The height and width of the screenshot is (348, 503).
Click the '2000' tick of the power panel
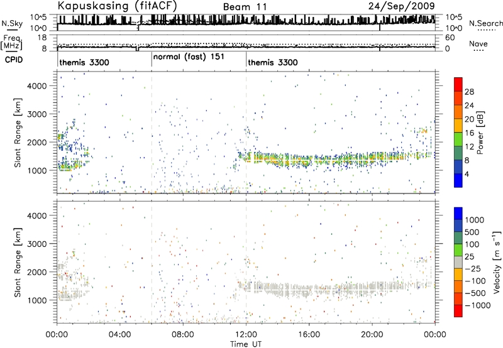36,142
